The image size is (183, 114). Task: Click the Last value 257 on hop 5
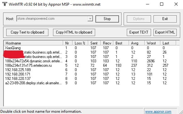click(165, 65)
